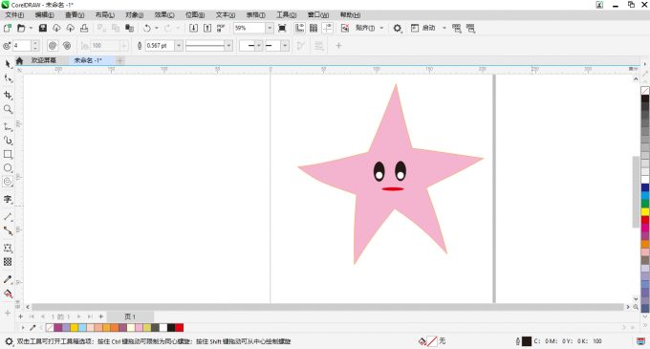Select the Freehand curve tool

coord(8,126)
